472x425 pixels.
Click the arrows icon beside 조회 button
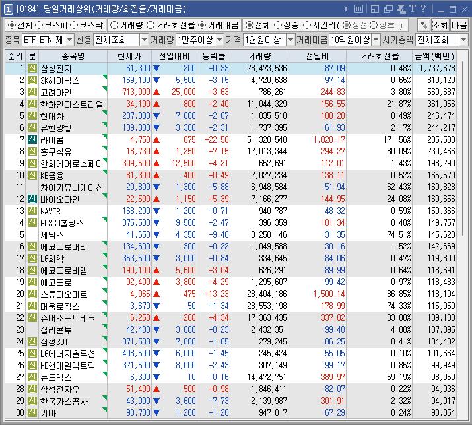(x=423, y=25)
